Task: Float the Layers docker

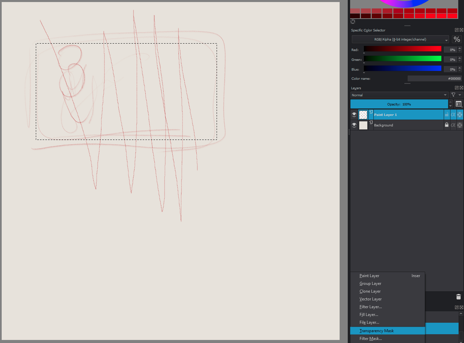Action: point(457,88)
